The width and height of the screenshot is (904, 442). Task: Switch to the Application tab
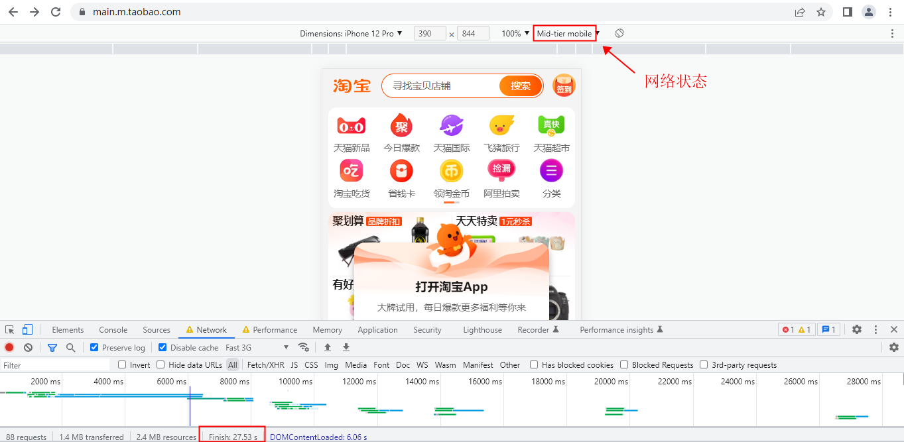(x=377, y=329)
